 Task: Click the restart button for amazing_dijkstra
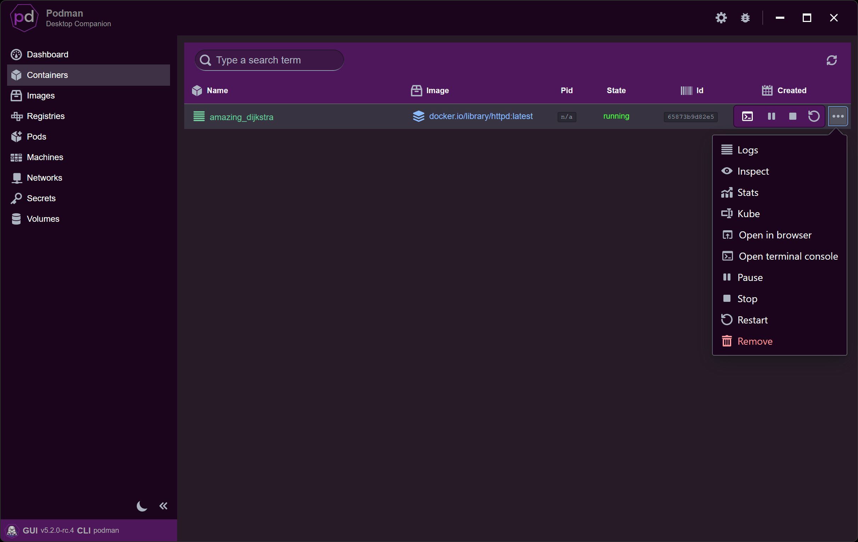(813, 116)
